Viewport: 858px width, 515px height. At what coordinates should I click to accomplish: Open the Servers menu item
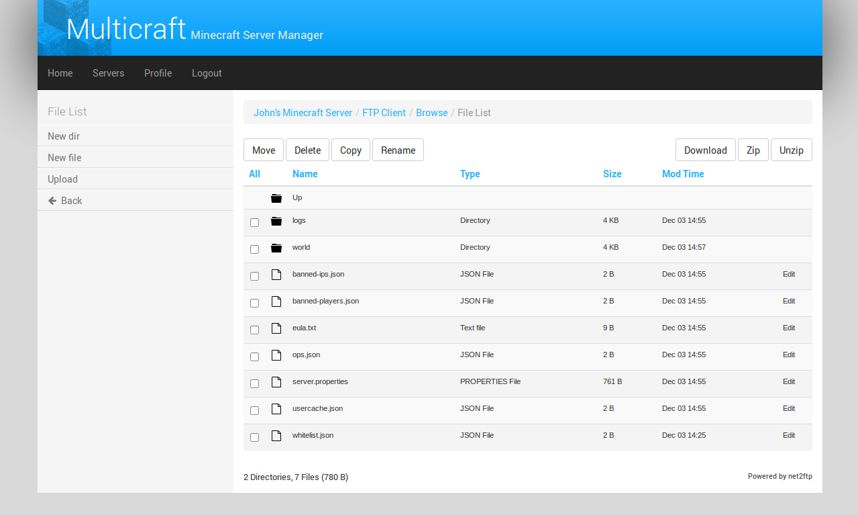point(108,73)
